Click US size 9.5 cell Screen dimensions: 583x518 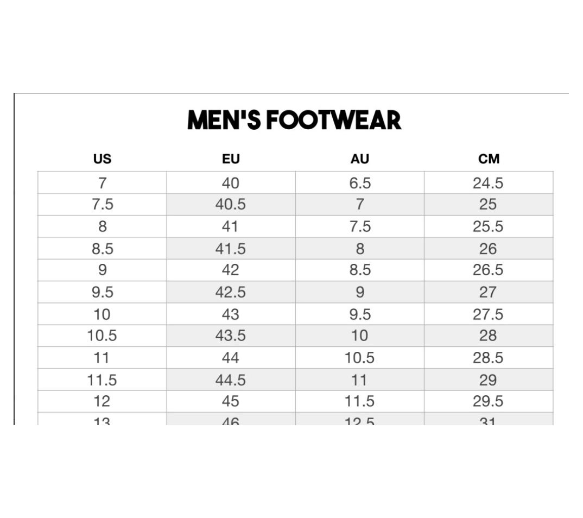click(102, 292)
